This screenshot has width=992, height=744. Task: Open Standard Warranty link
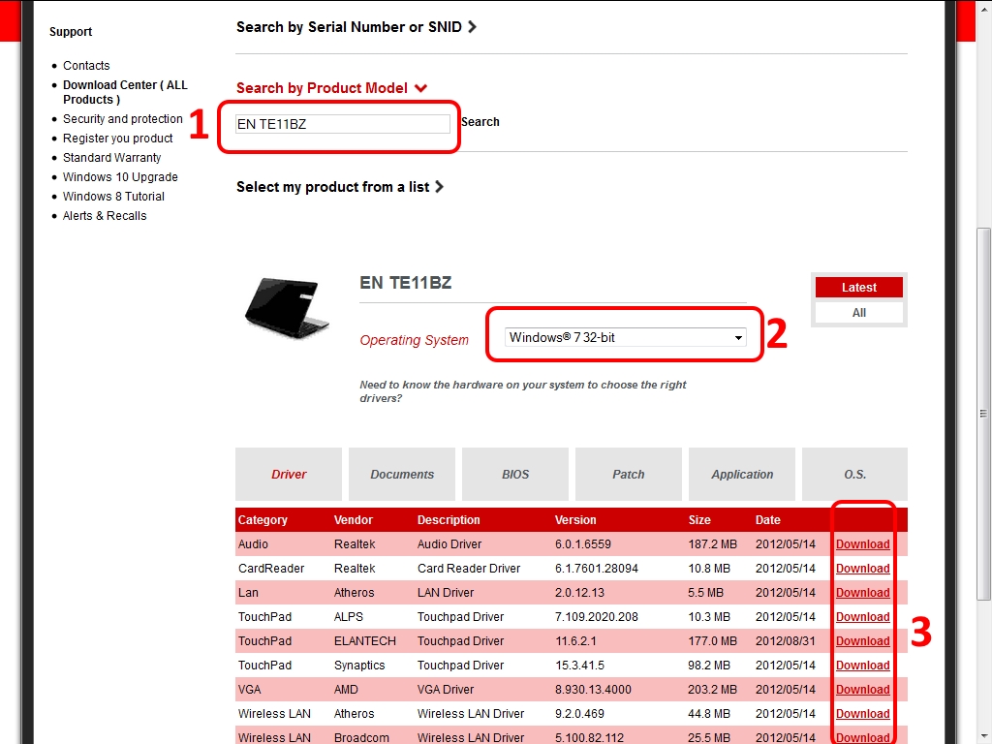point(112,158)
